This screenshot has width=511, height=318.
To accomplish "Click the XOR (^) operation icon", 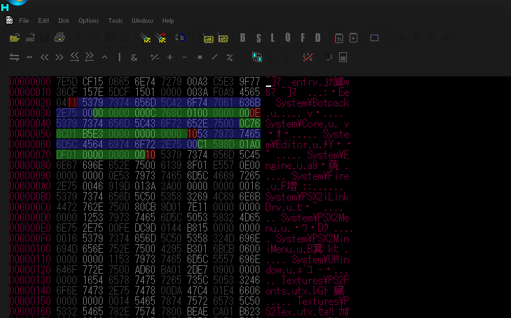I will coord(105,57).
